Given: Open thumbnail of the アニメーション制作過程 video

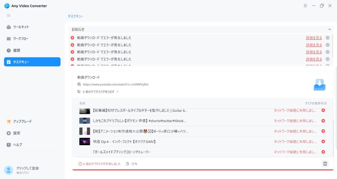Looking at the screenshot, I should point(85,131).
